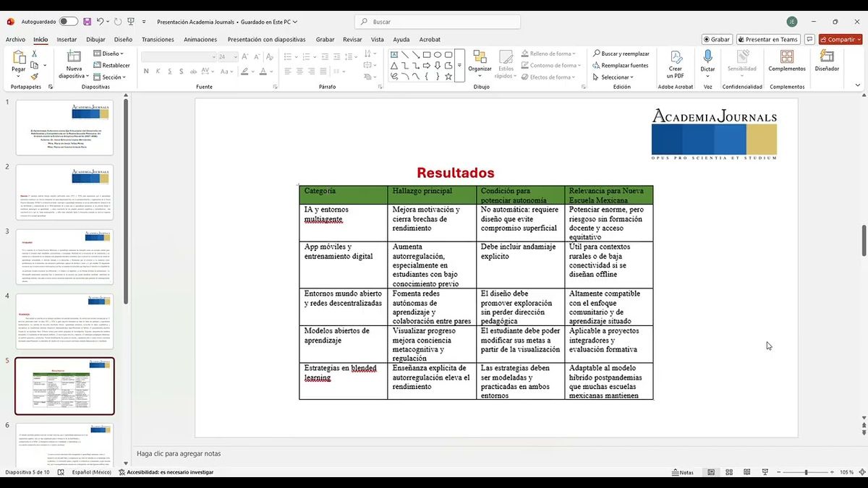Collapse the ribbon with the chevron

click(858, 85)
